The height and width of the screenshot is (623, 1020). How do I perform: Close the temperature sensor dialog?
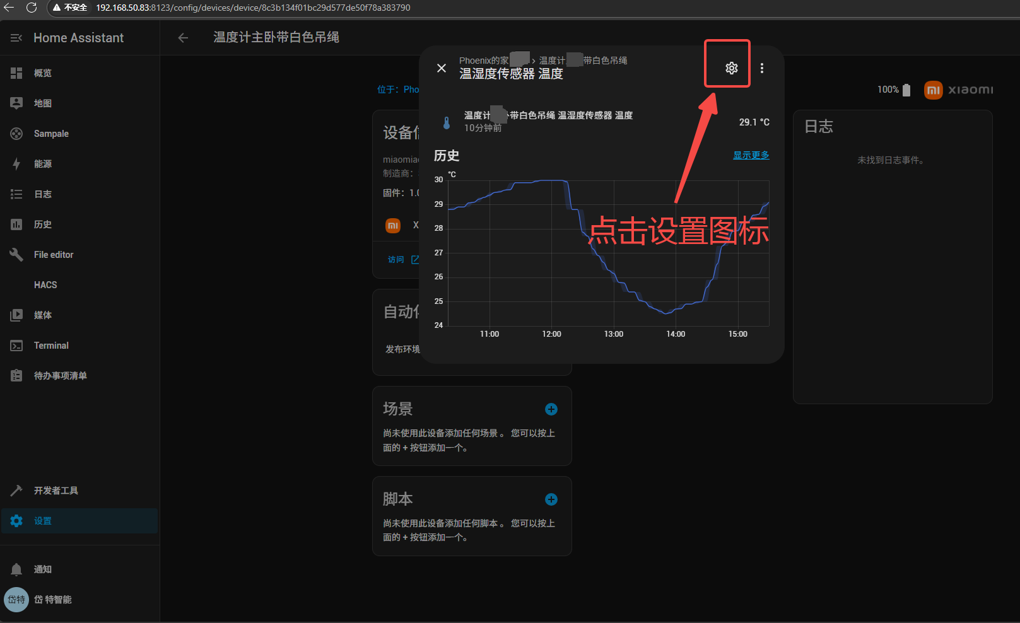(442, 68)
